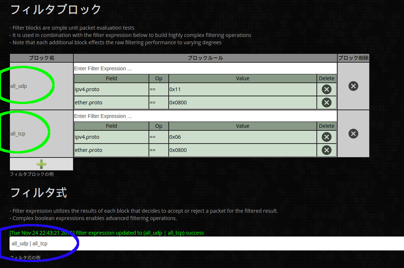Viewport: 404px width, 268px height.
Task: Click the 0x11 value cell
Action: pos(242,89)
